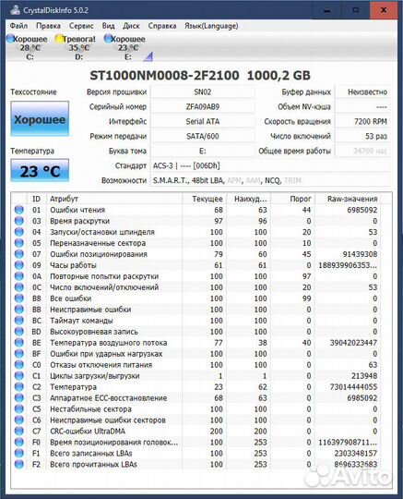Click the serial number field ZFA09AB9
The height and width of the screenshot is (499, 403).
click(203, 106)
